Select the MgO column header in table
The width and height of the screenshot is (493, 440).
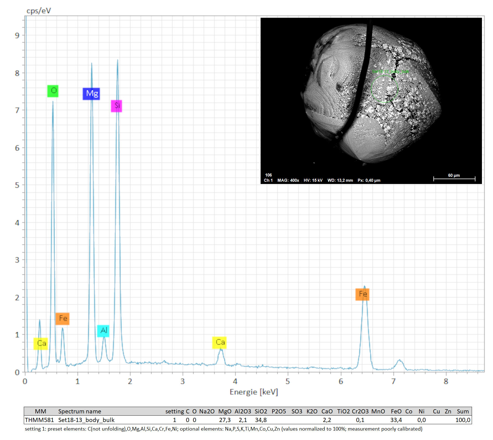click(x=225, y=411)
